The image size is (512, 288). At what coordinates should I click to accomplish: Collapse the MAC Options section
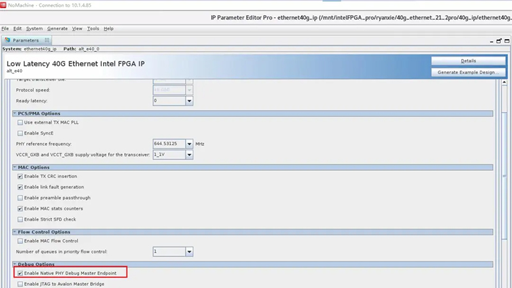(x=15, y=167)
